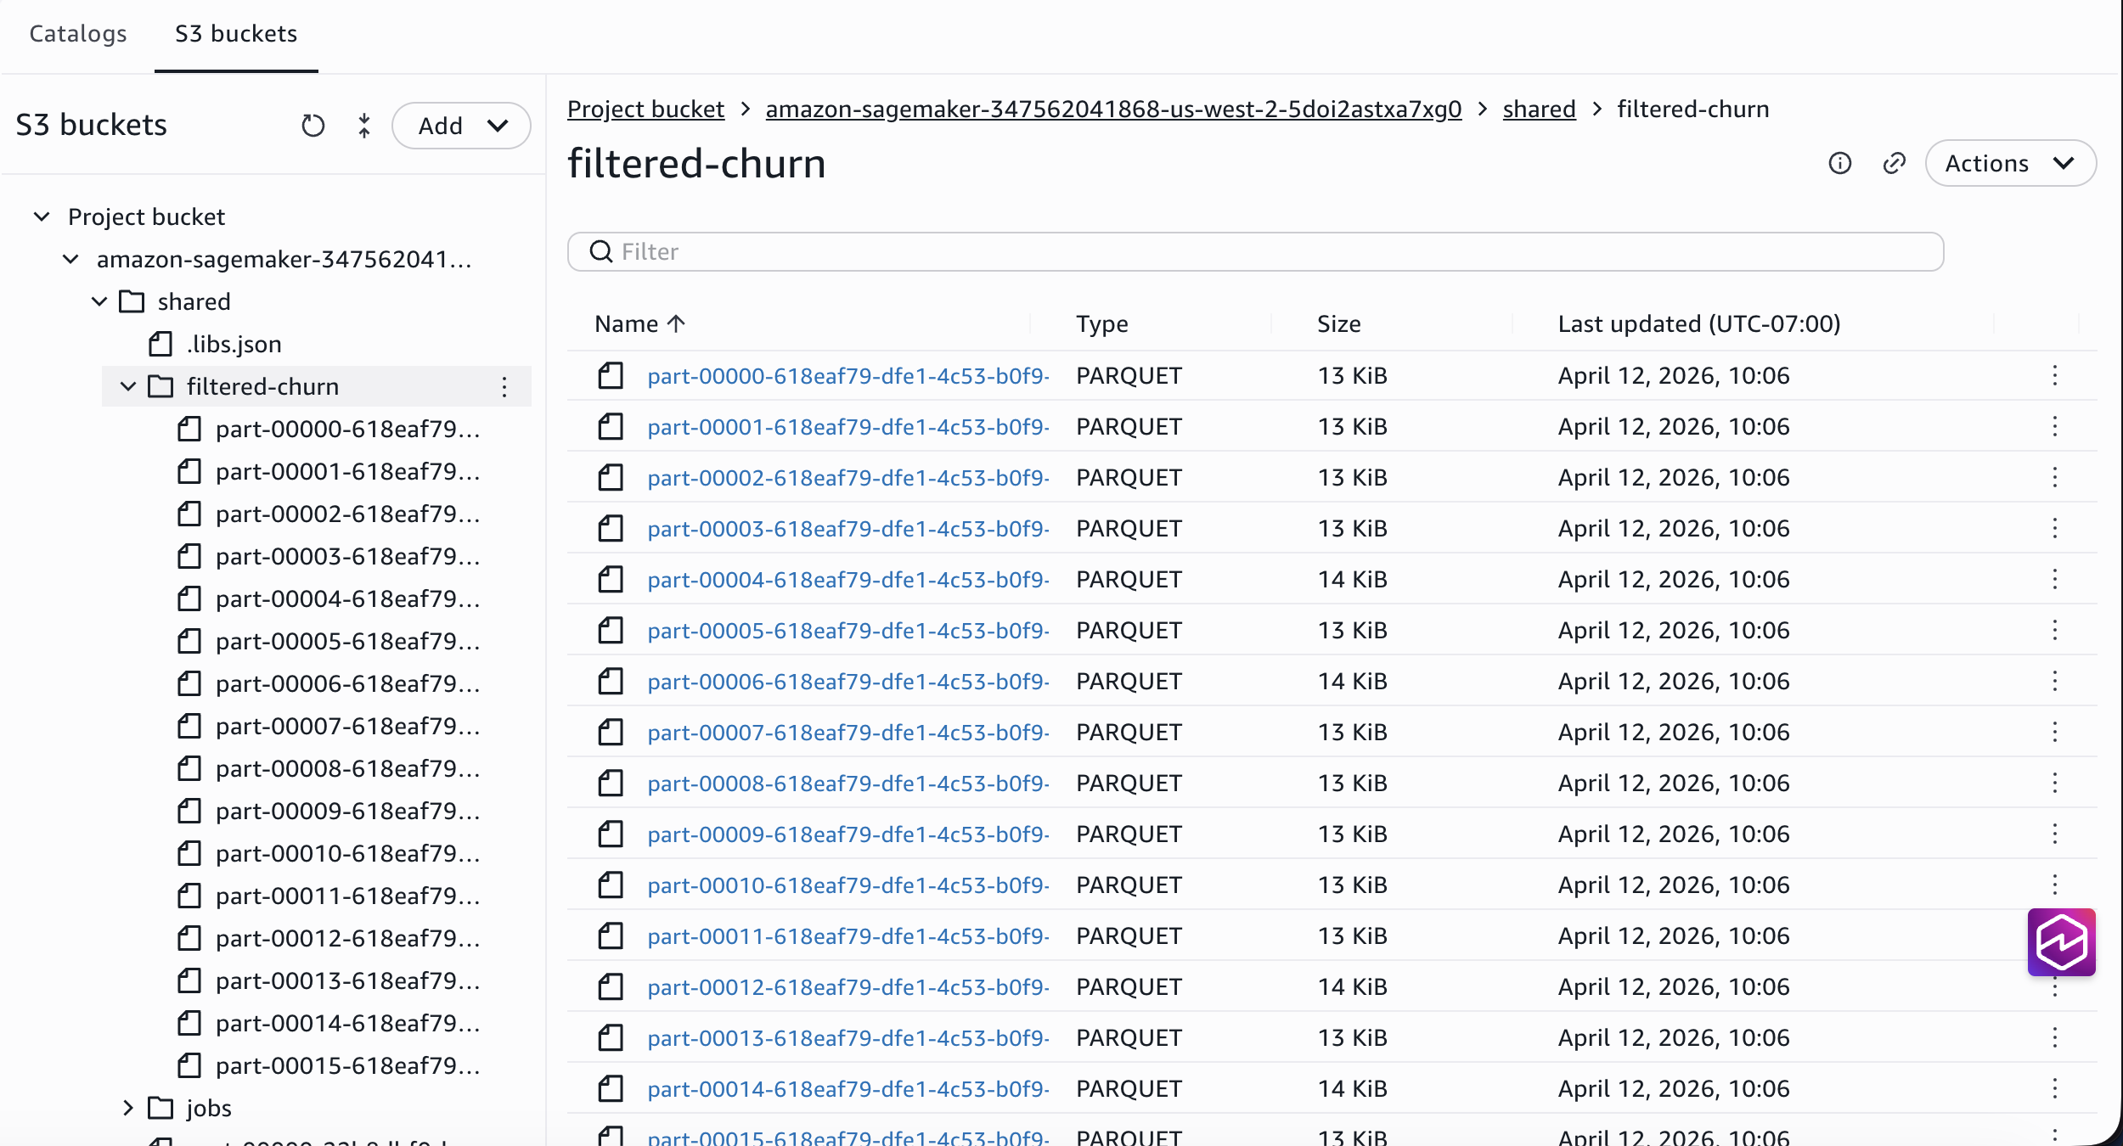Image resolution: width=2123 pixels, height=1146 pixels.
Task: Open part-00011 parquet file link in table
Action: [848, 935]
